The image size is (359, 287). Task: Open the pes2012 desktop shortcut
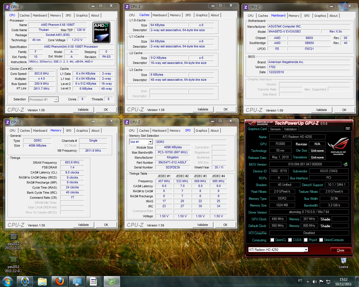pos(13,237)
